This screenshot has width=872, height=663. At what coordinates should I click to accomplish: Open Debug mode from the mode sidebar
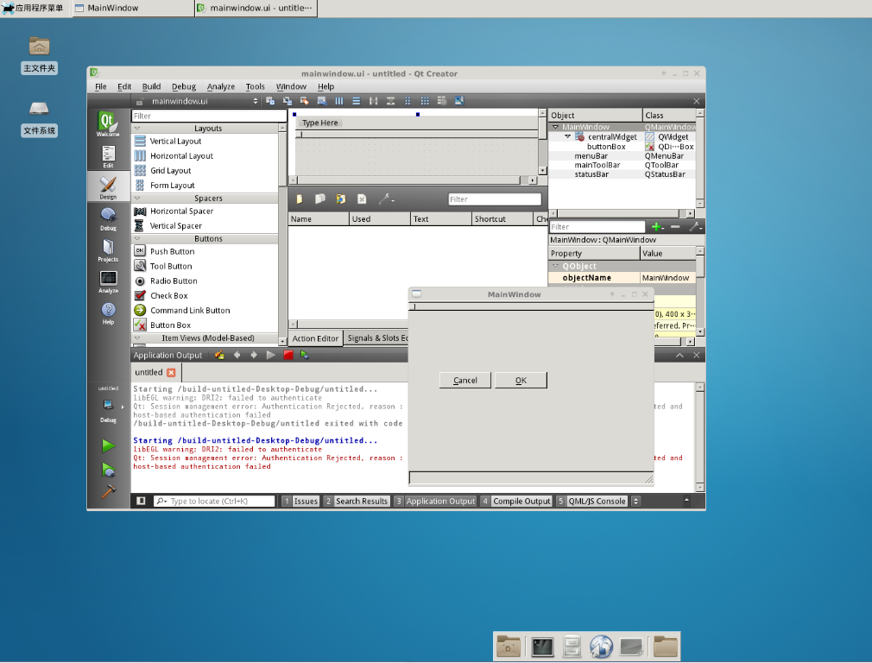pos(108,219)
